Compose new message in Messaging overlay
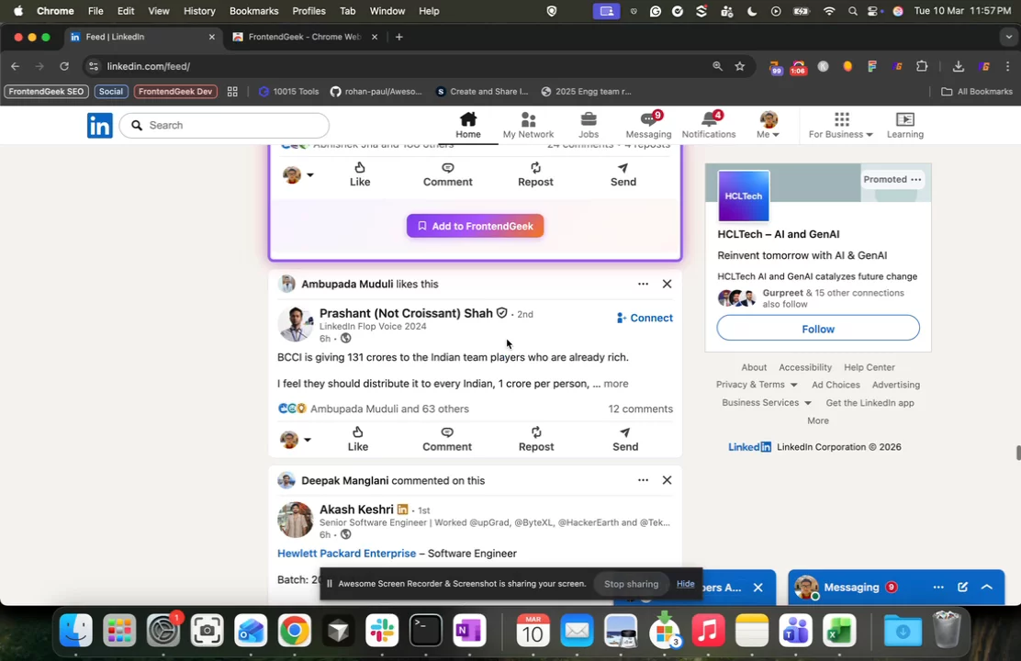Screen dimensions: 1021x661 [962, 587]
